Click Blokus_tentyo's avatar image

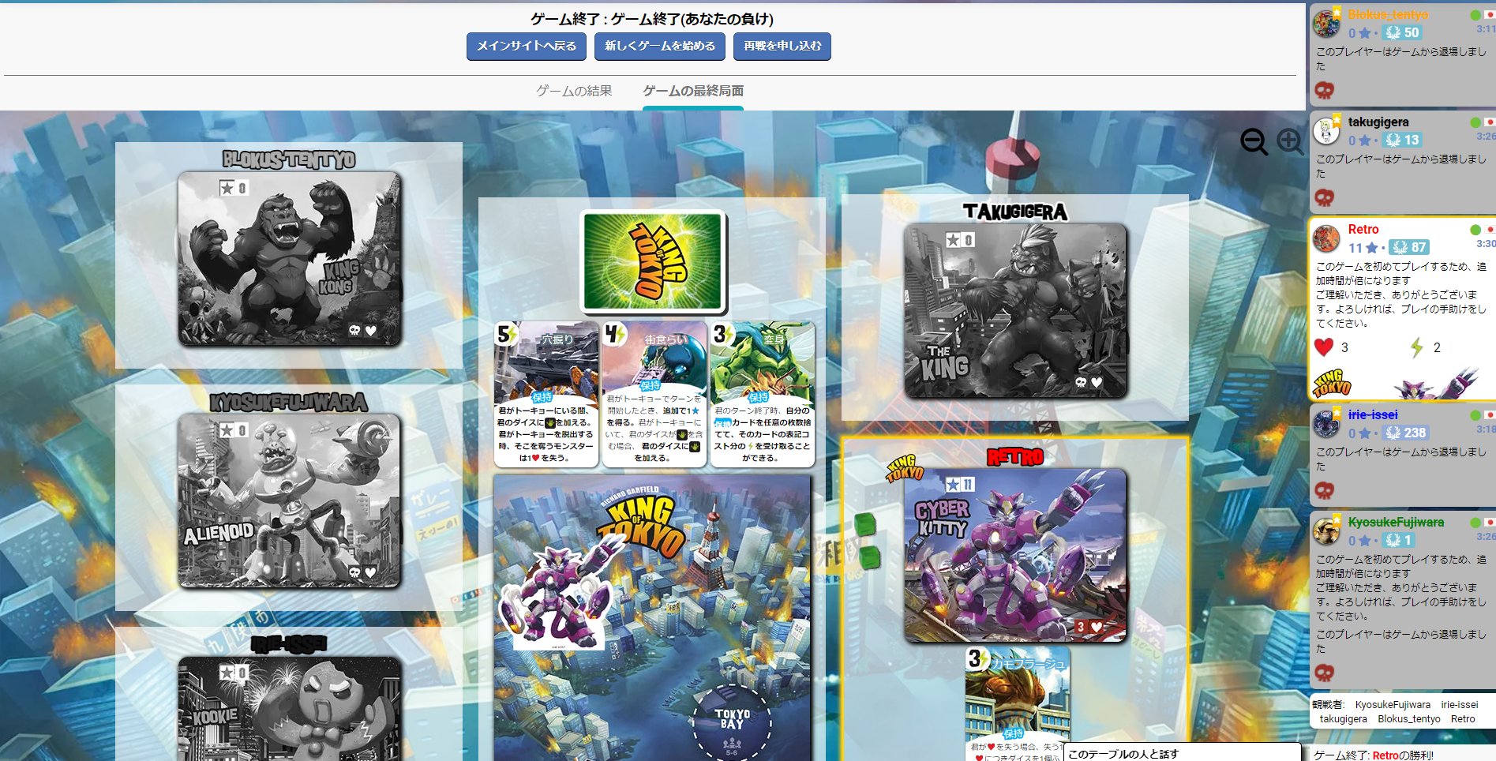pyautogui.click(x=1326, y=24)
